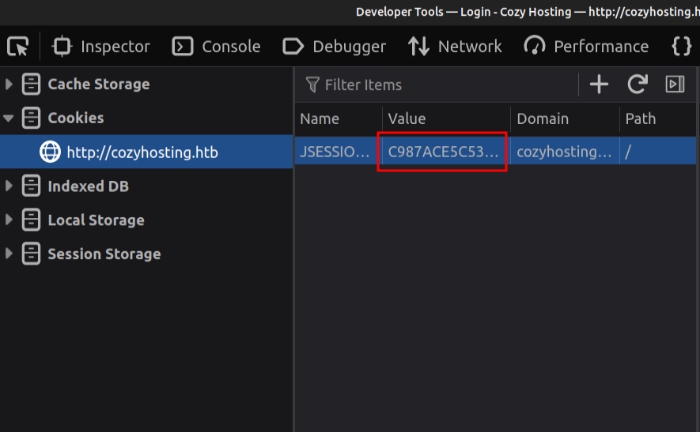Expand the Local Storage tree node
Screen dimensions: 700x432
click(x=9, y=220)
